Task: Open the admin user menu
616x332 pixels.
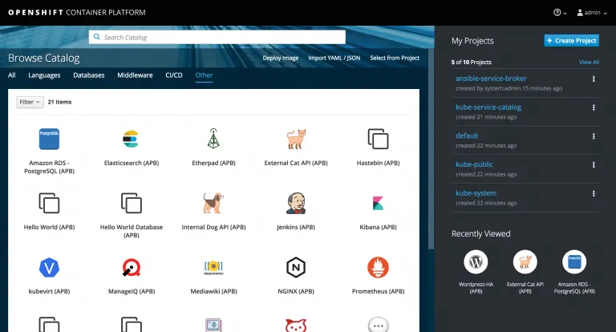Action: tap(591, 13)
